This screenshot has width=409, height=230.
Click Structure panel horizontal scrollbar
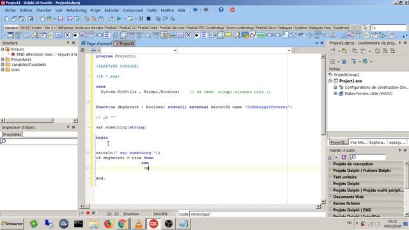coord(38,120)
